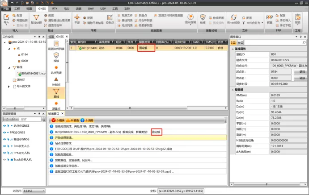The height and width of the screenshot is (195, 309).
Task: Run 基线处理 baseline processing
Action: tap(36, 20)
